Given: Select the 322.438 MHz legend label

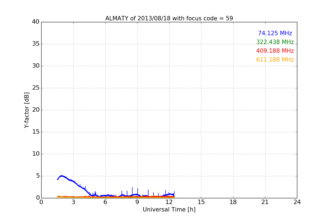Looking at the screenshot, I should (x=275, y=42).
